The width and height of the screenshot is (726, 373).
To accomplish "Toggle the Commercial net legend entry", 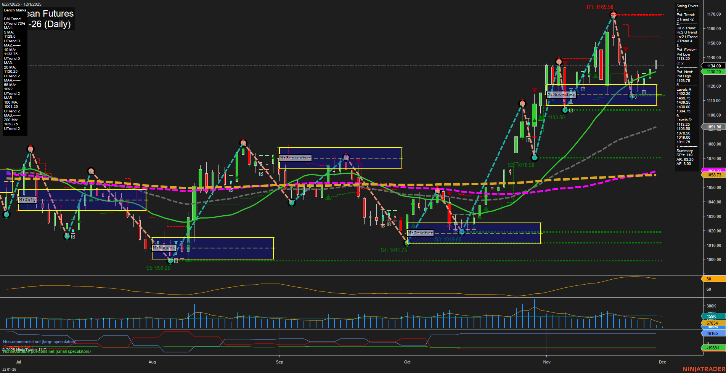I will pos(18,347).
